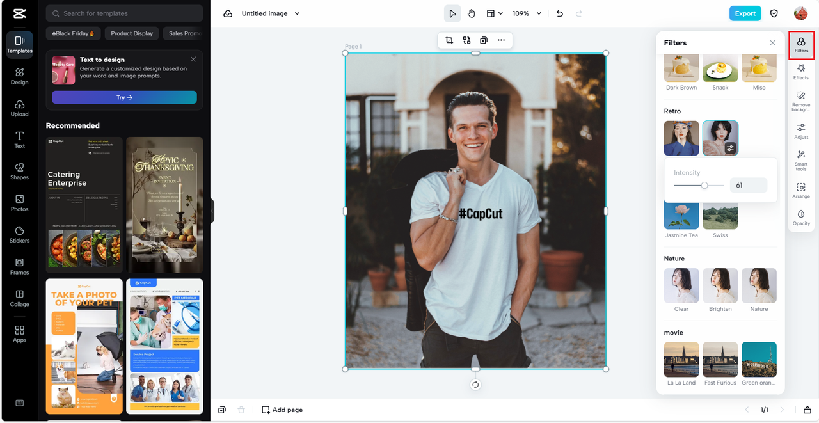The height and width of the screenshot is (423, 819).
Task: Open the Remove background tool
Action: pos(801,100)
